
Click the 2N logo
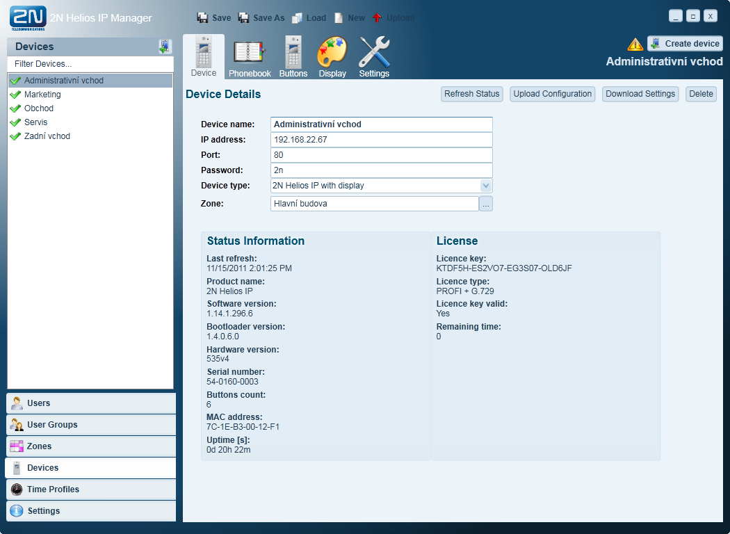pyautogui.click(x=28, y=18)
